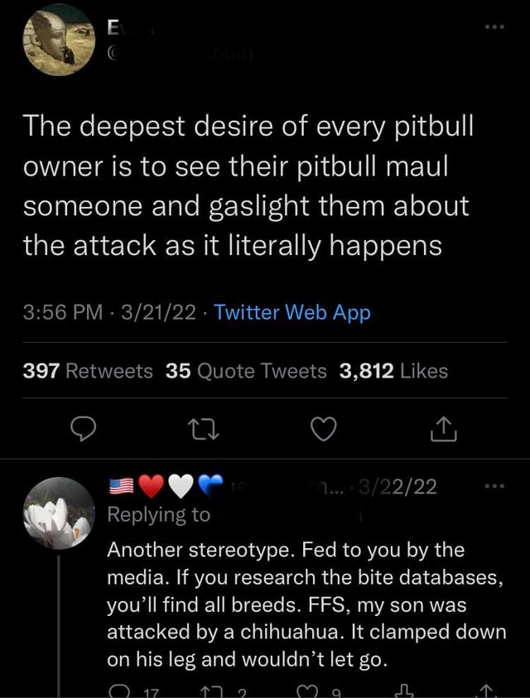Share the main tweet via share icon
530x698 pixels.
444,429
